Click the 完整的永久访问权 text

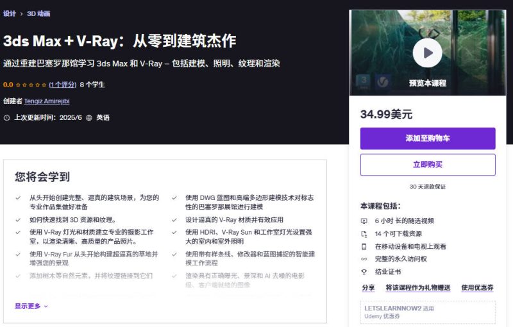tap(401, 259)
